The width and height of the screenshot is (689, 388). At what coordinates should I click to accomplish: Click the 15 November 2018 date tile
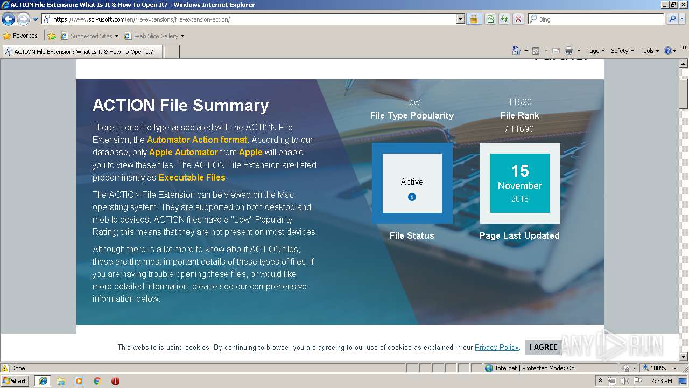(x=520, y=183)
